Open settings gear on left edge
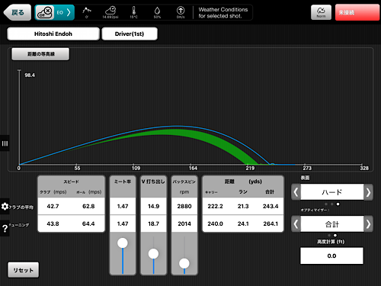The height and width of the screenshot is (286, 381). click(5, 206)
